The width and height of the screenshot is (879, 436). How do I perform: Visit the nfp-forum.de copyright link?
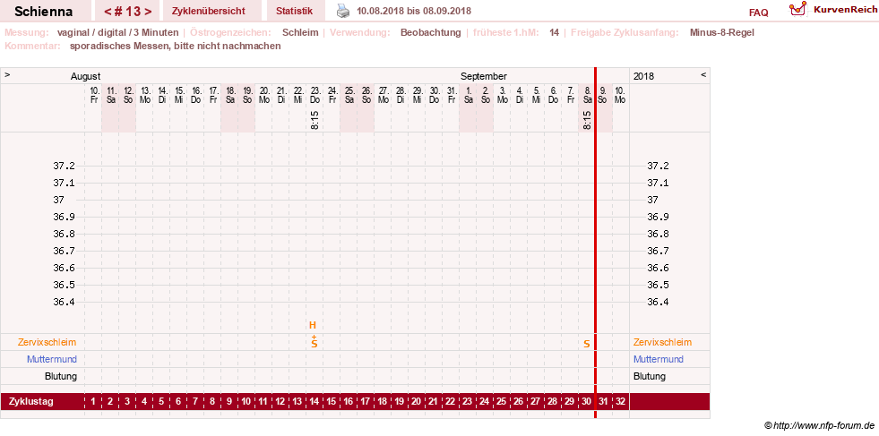820,426
